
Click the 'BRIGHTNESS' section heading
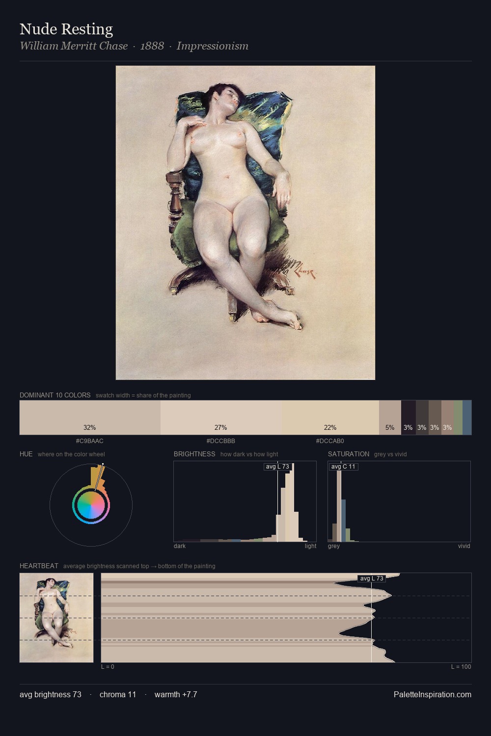click(194, 454)
